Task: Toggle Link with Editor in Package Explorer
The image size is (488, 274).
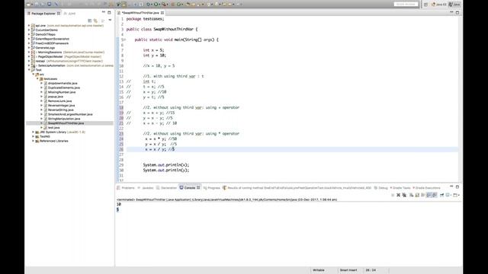Action: tap(95, 21)
